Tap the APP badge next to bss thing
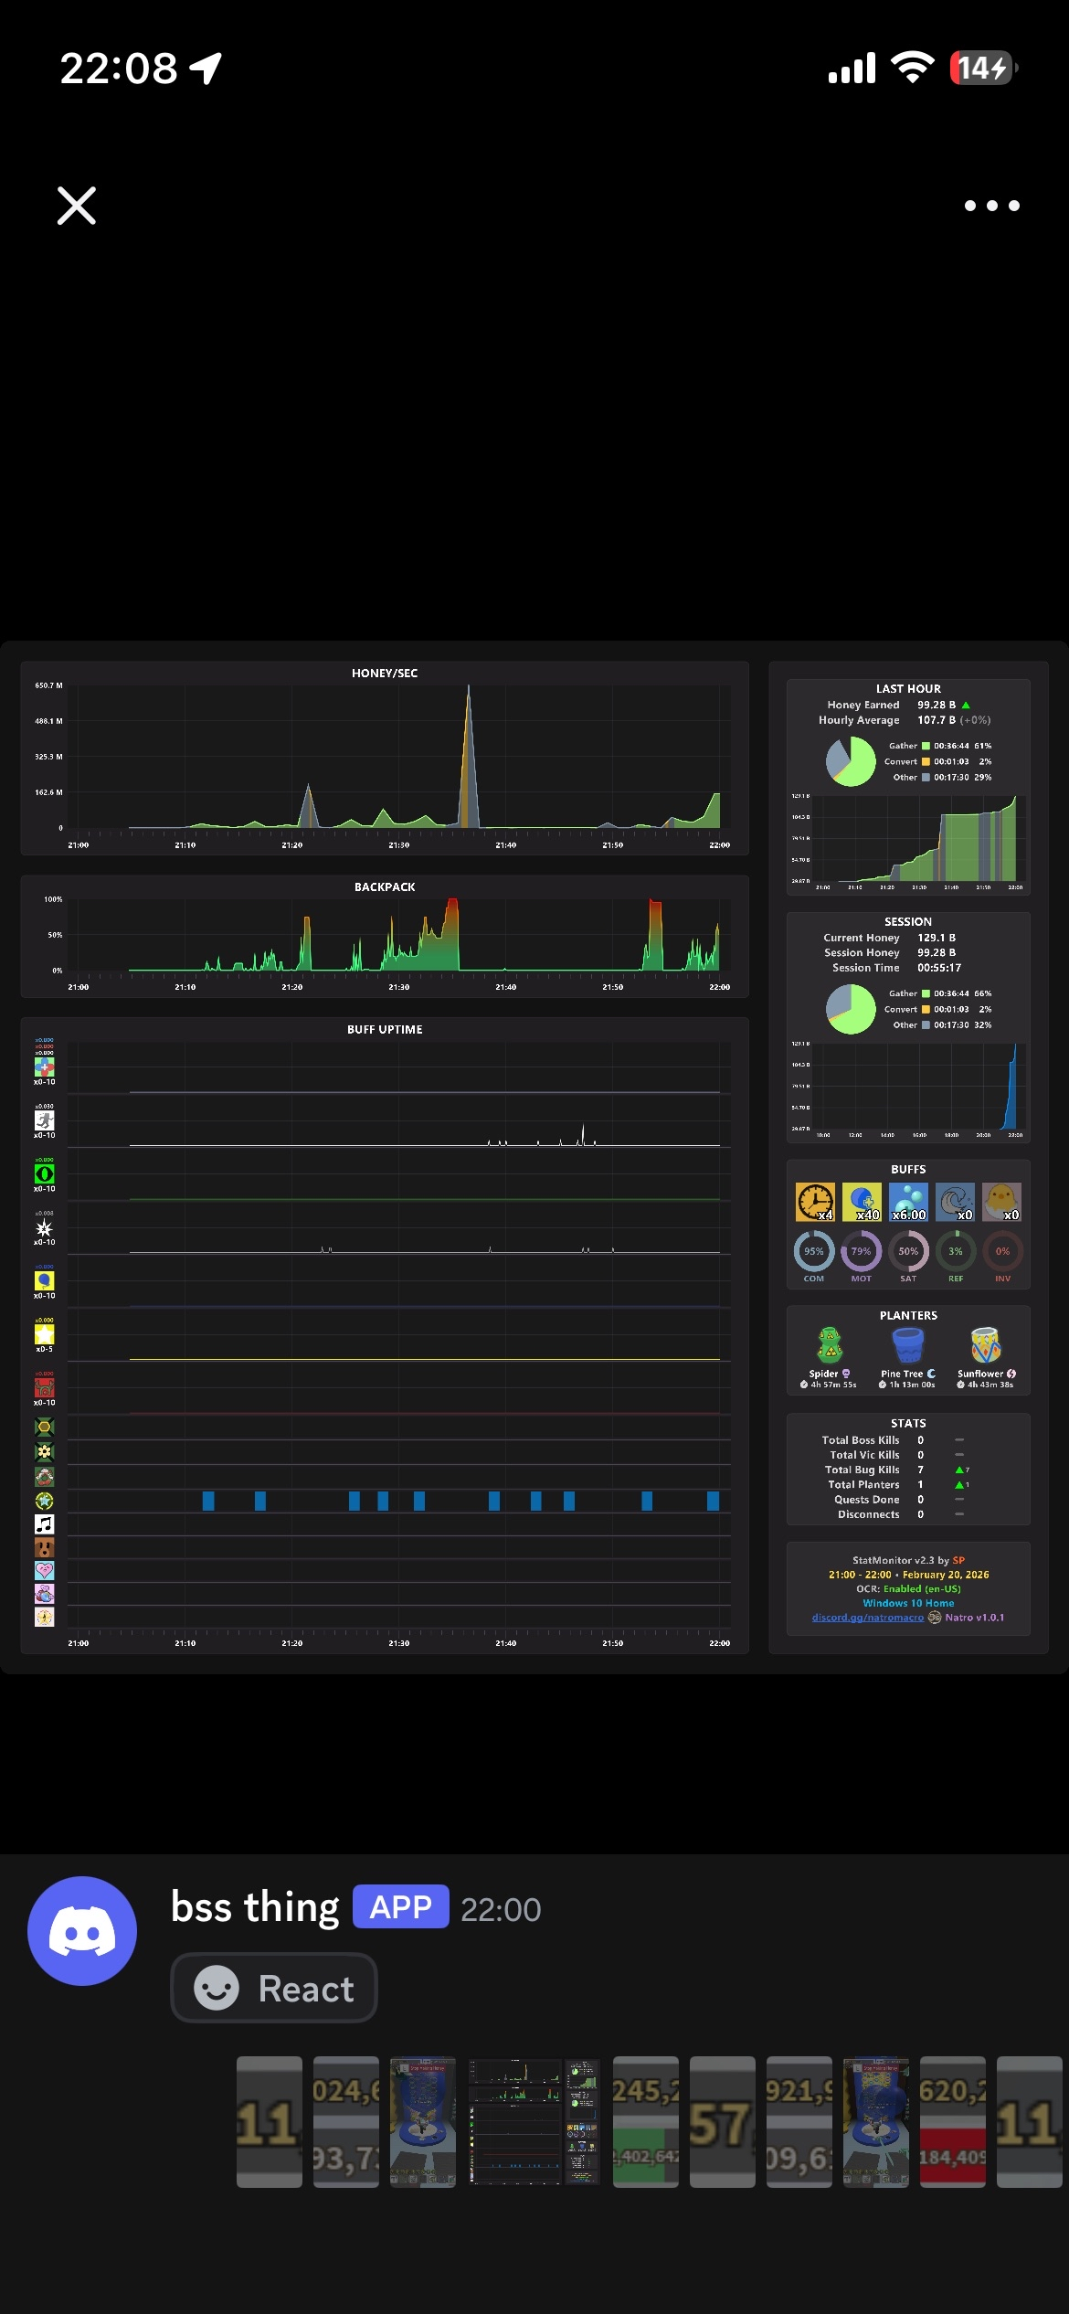Image resolution: width=1069 pixels, height=2314 pixels. [400, 1907]
